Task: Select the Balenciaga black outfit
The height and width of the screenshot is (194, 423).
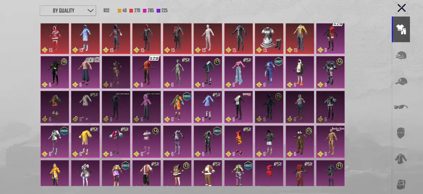Action: (116, 107)
